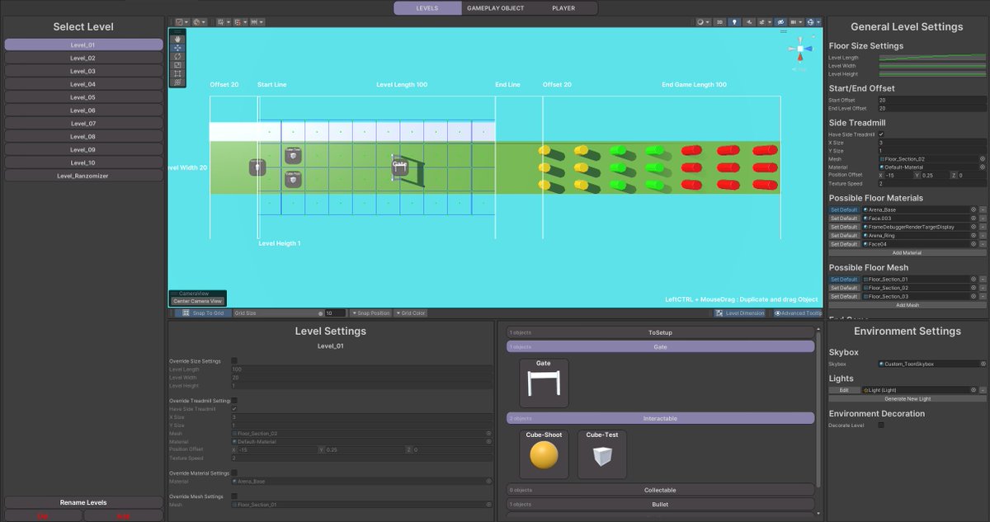Click the Grid Size value field

click(335, 313)
